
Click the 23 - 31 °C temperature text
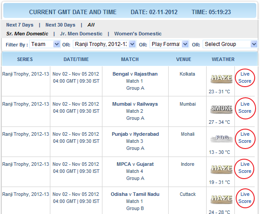219,92
